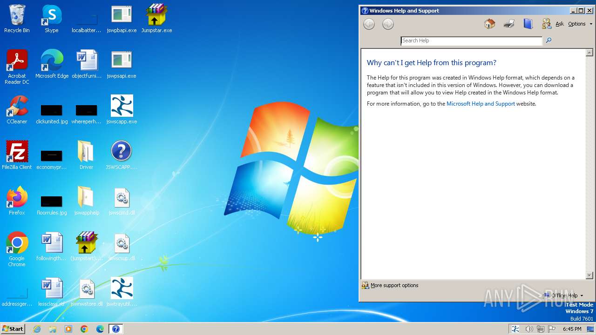Click the volume speaker tray icon
The width and height of the screenshot is (596, 335).
529,329
